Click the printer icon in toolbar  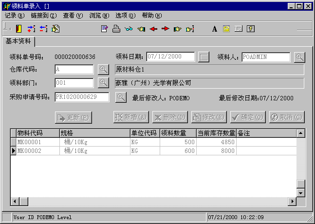click(116, 29)
